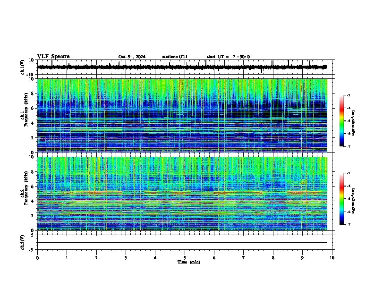The width and height of the screenshot is (374, 289).
Task: Click the ch.2 spectrogram plot
Action: point(182,194)
